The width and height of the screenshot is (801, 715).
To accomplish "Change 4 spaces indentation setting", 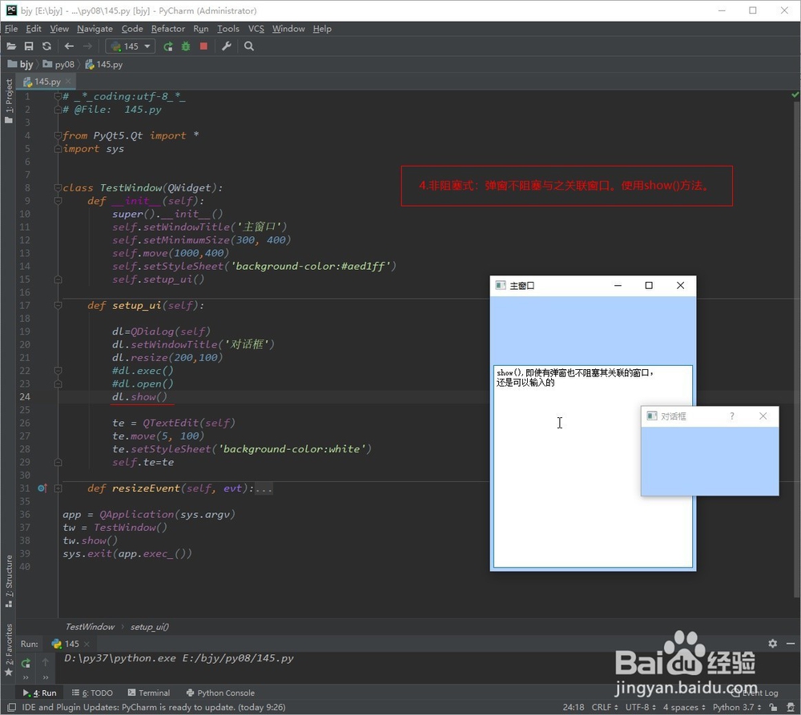I will pos(684,707).
